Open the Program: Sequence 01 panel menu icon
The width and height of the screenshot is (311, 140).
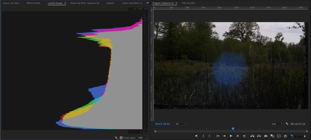click(x=177, y=3)
